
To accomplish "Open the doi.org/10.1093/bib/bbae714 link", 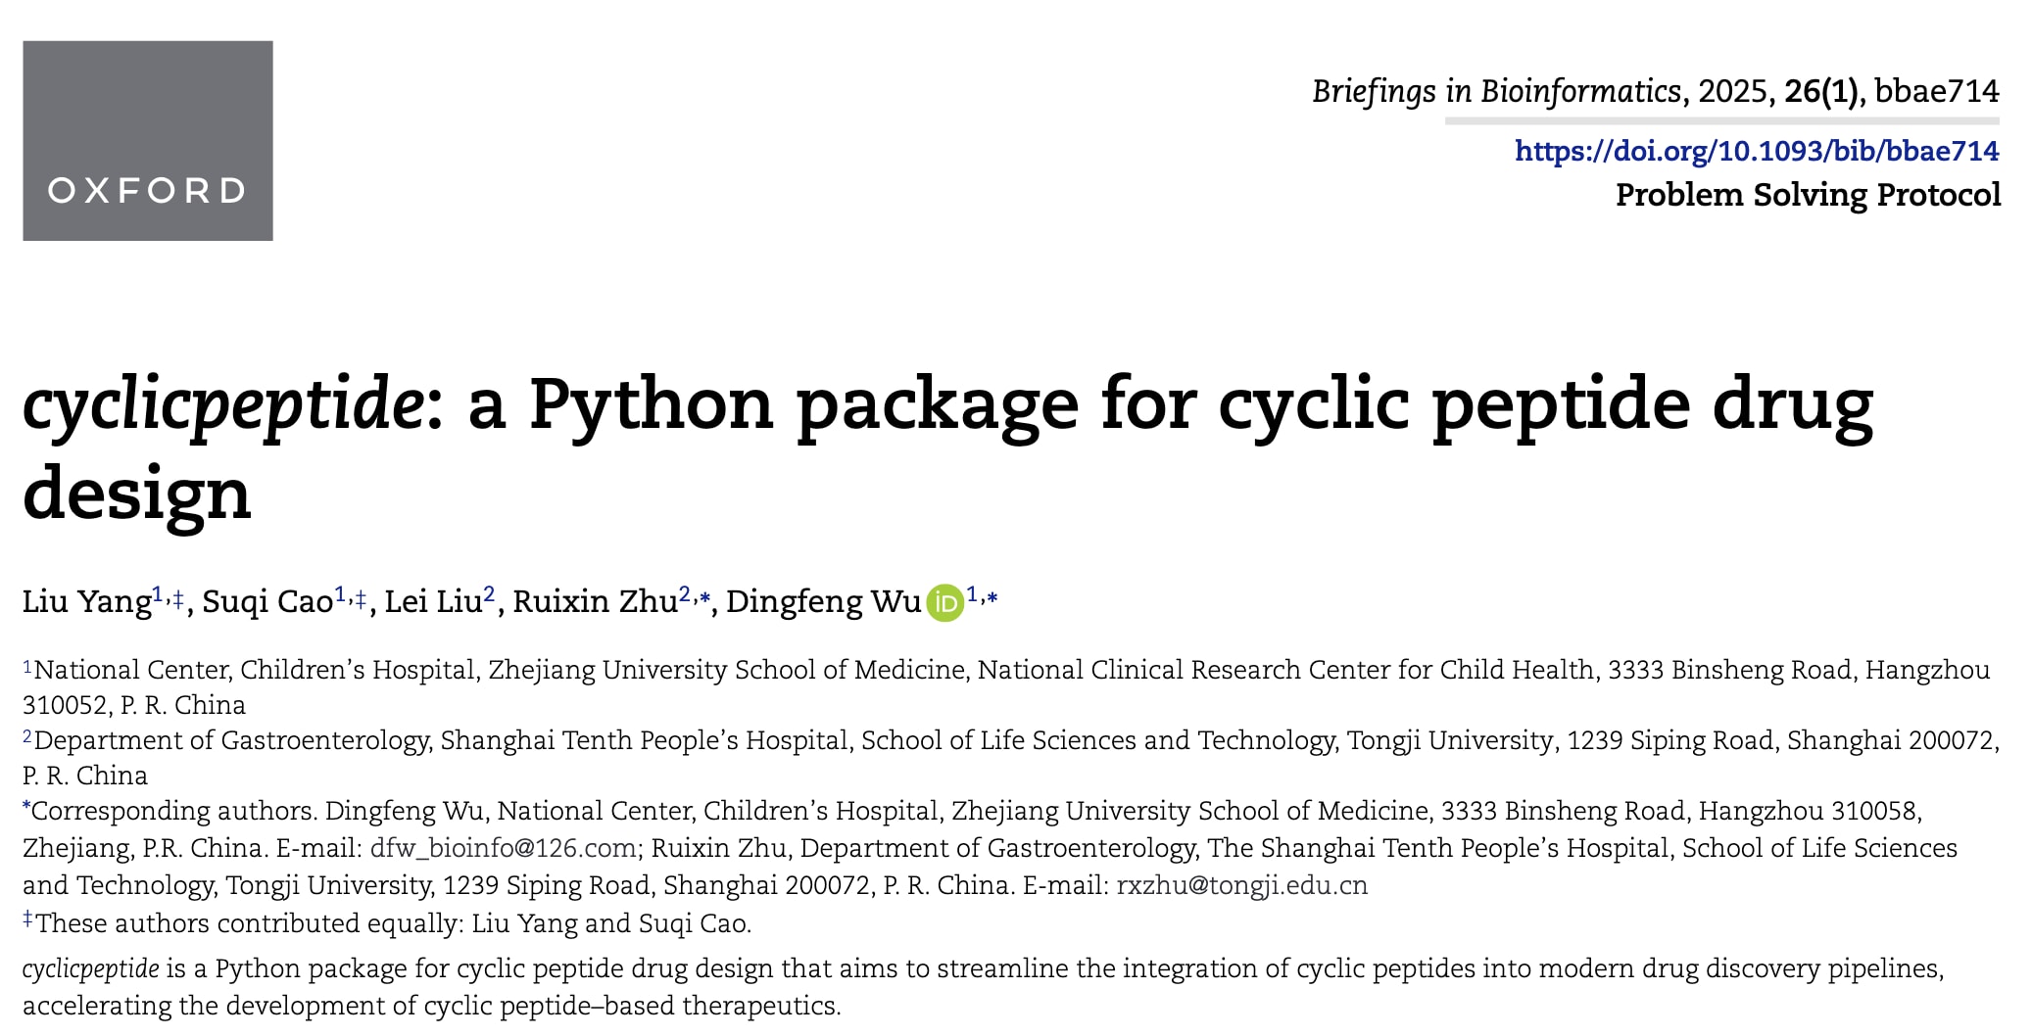I will (1756, 151).
